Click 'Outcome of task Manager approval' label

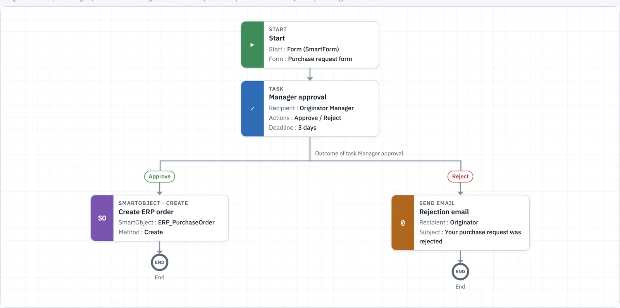point(359,154)
